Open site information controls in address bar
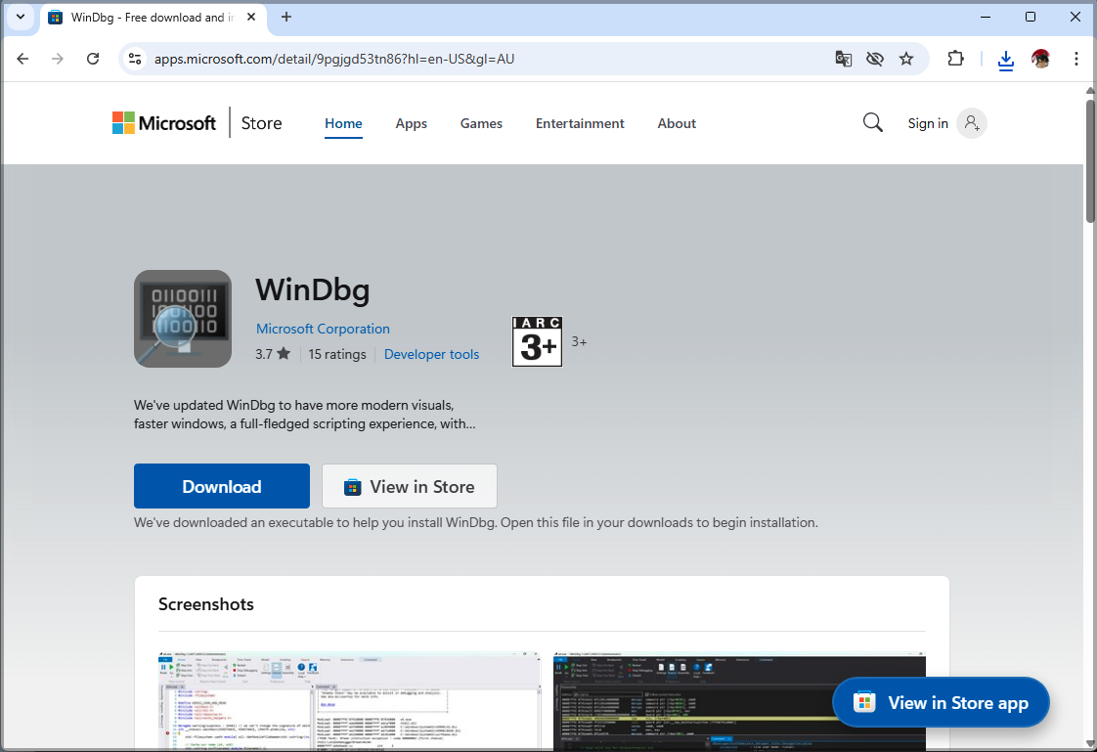1097x752 pixels. click(136, 59)
